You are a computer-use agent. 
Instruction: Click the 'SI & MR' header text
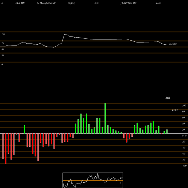pos(20,3)
